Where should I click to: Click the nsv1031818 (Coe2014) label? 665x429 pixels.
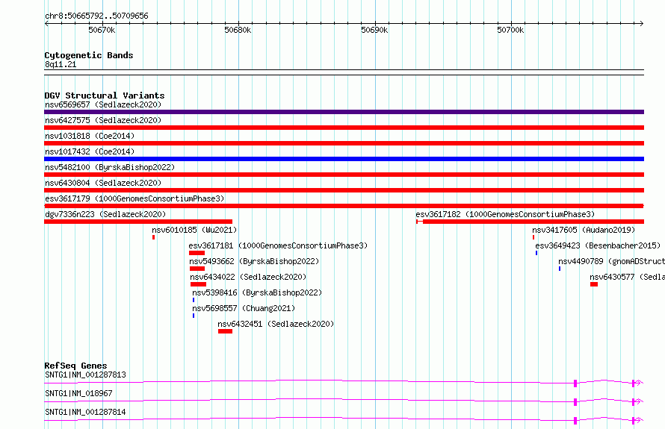(90, 136)
